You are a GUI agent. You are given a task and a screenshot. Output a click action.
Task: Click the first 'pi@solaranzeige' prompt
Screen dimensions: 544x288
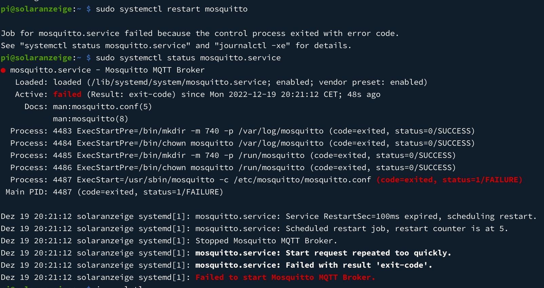[36, 9]
